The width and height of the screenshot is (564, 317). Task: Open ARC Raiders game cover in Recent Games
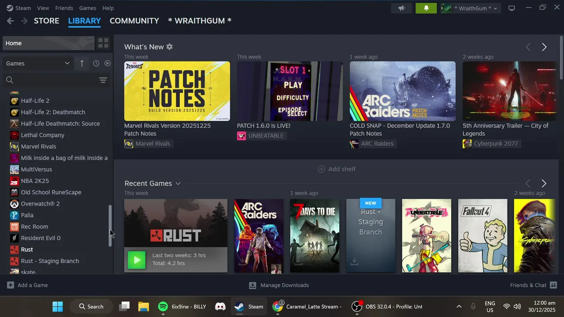click(259, 236)
